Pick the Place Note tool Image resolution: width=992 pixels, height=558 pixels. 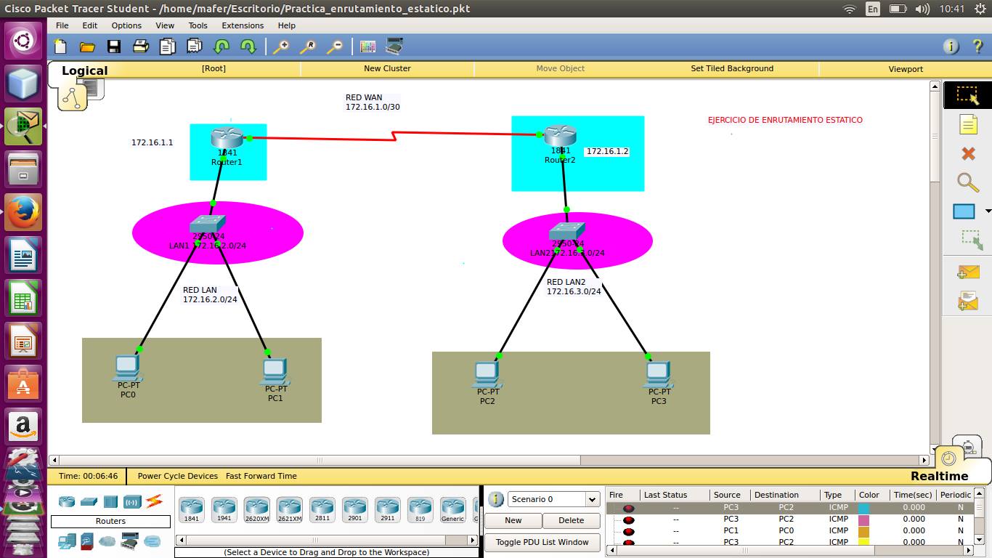[968, 124]
